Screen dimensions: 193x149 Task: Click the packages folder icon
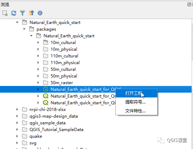click(32, 29)
